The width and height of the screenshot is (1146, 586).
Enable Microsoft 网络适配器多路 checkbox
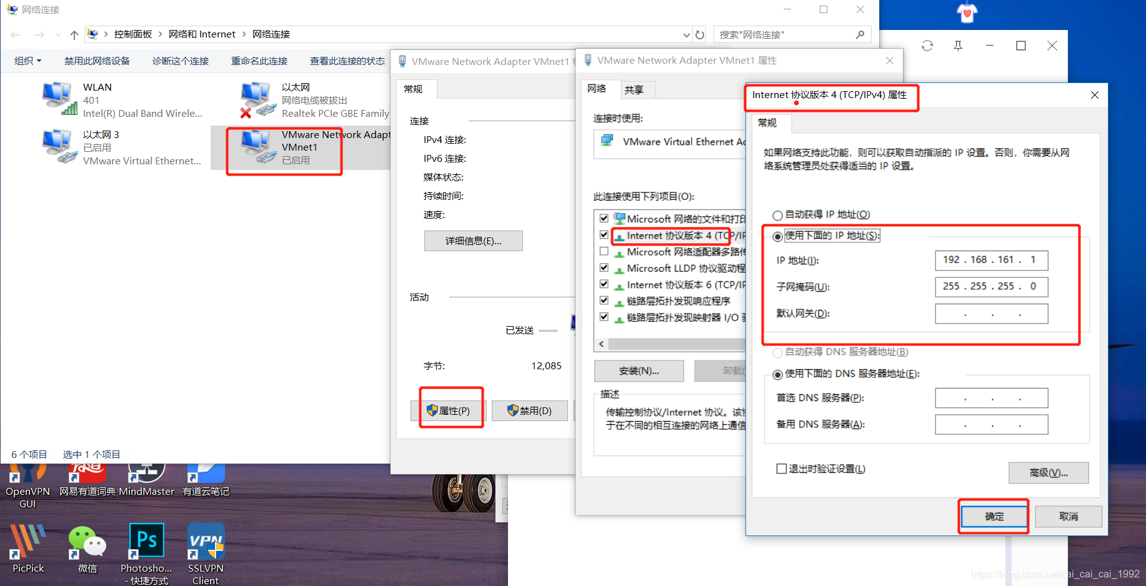(604, 251)
